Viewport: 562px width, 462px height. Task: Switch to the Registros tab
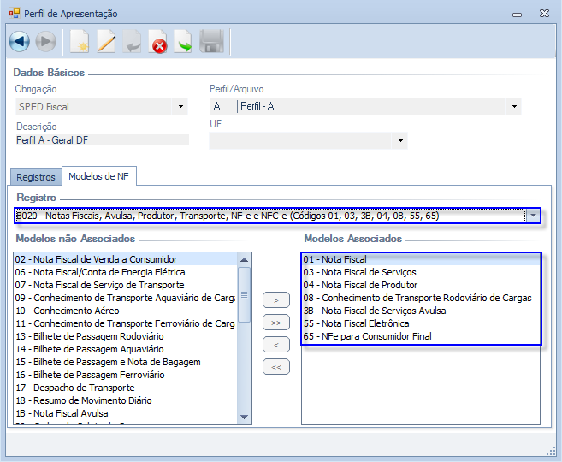point(36,177)
